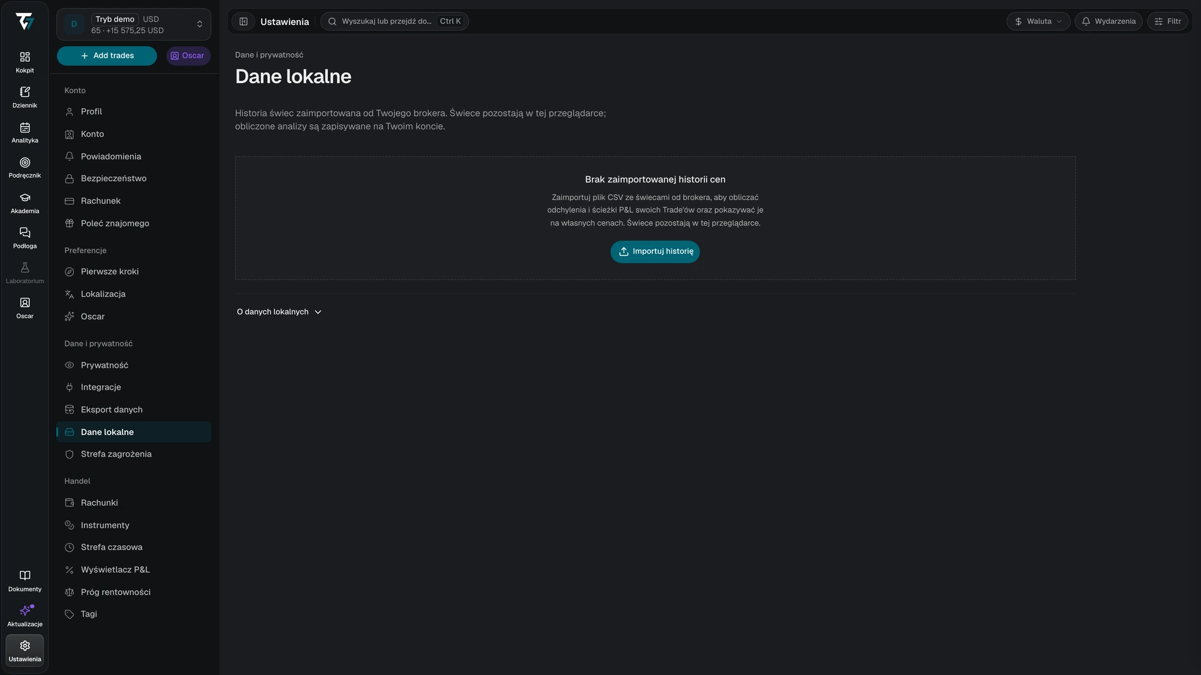Open Waluta currency dropdown

coord(1038,21)
